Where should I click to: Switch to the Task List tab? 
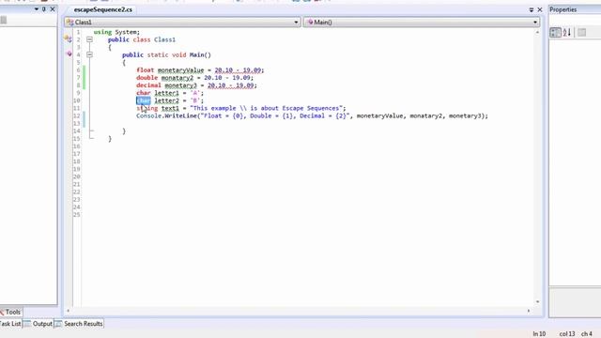coord(10,324)
